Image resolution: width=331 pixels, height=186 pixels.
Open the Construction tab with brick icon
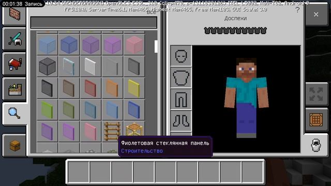coord(14,15)
